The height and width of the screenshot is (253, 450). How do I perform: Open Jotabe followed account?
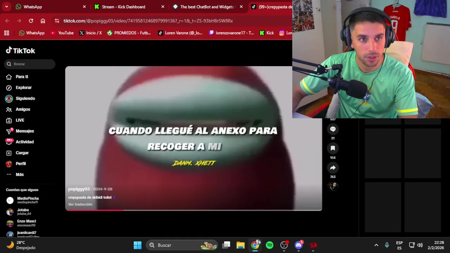point(19,212)
